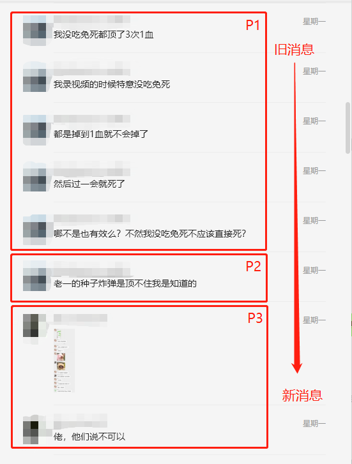The height and width of the screenshot is (464, 352).
Task: Click avatar beside message 我没吃免死都顶了3次1血
Action: click(x=34, y=31)
